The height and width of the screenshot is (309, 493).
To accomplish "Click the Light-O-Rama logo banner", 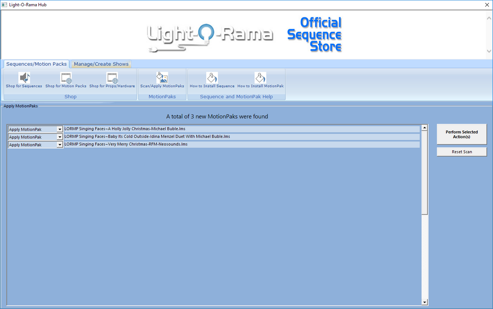I will tap(210, 37).
